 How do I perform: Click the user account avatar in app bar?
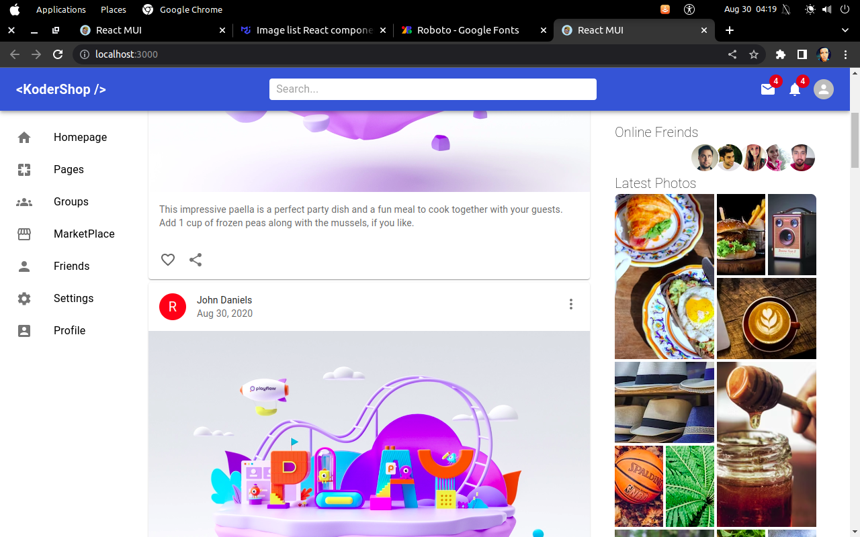point(824,89)
